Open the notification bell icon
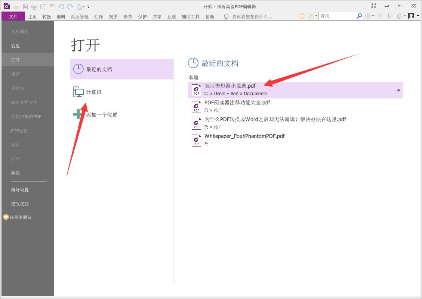Viewport: 422px width, 299px height. click(398, 16)
